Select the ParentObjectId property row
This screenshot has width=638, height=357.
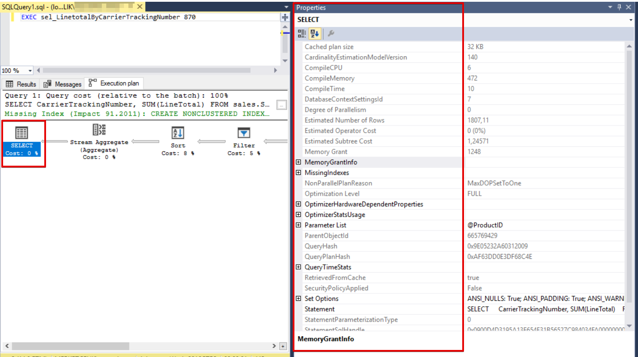point(460,235)
